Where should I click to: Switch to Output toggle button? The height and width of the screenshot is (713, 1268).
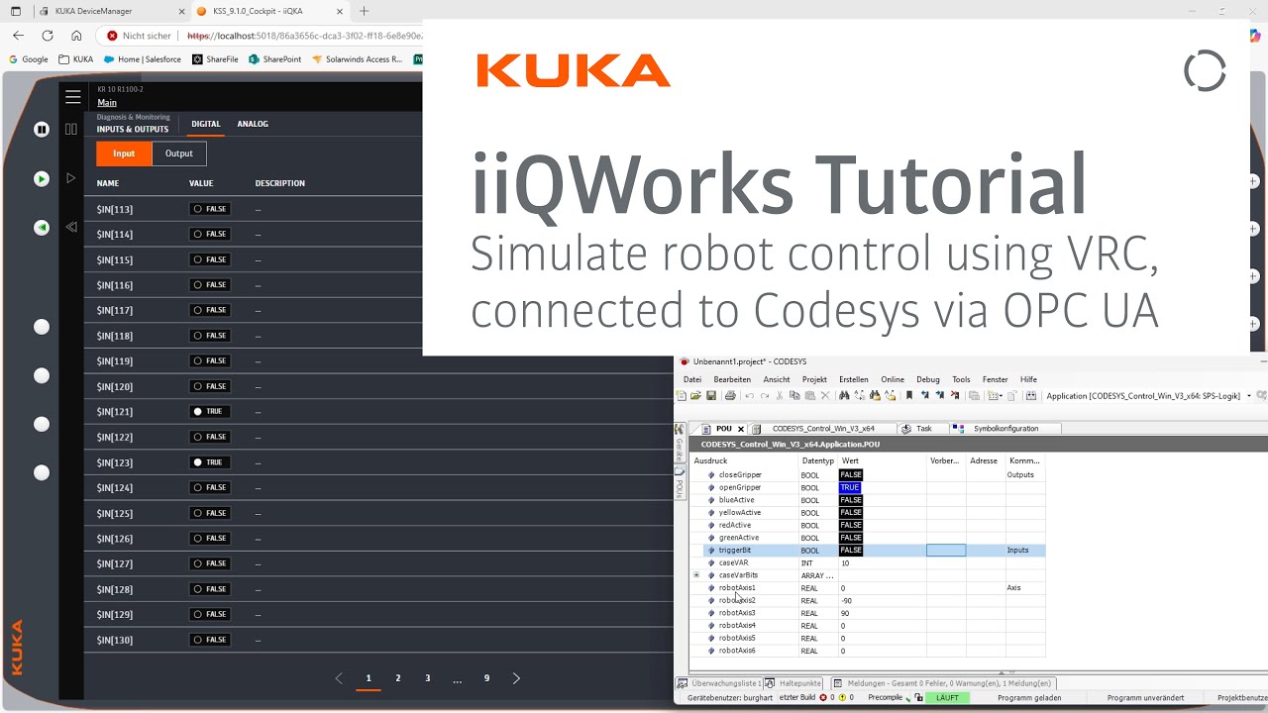(x=179, y=153)
